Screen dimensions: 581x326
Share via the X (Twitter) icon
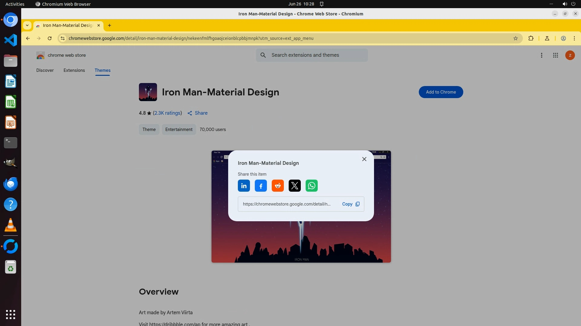[x=294, y=186]
